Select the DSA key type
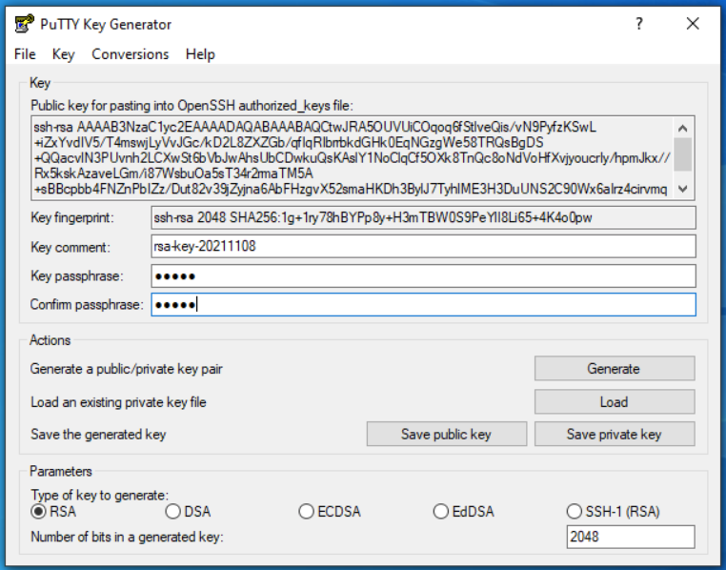The image size is (726, 570). click(x=173, y=512)
